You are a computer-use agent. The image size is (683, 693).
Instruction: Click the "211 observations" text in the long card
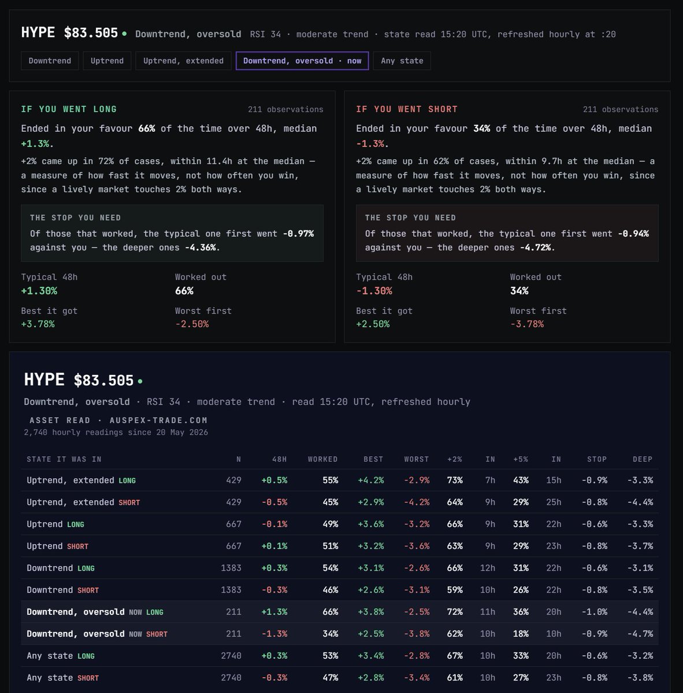coord(285,109)
